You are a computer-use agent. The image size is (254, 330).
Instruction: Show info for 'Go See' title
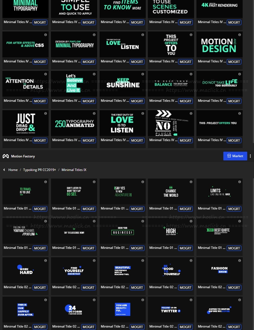94,182
